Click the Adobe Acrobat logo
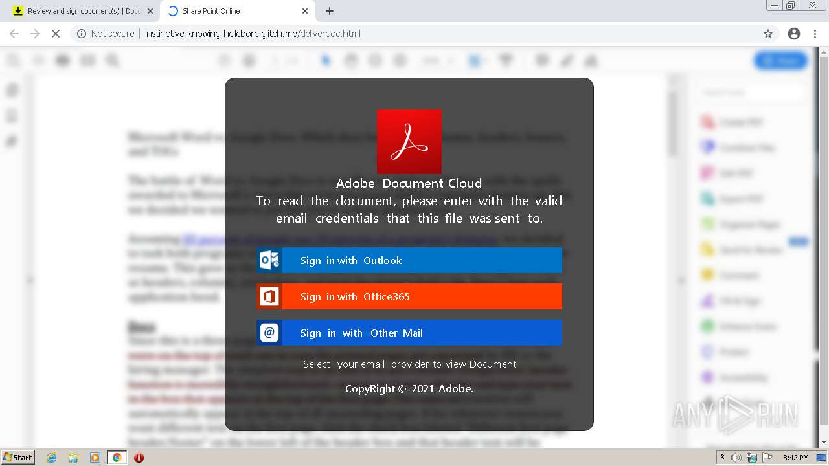This screenshot has width=829, height=466. [x=409, y=142]
